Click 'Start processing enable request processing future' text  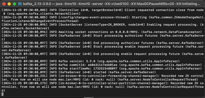138,47
